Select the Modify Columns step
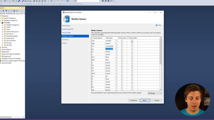214x120 pixels. tap(75, 36)
